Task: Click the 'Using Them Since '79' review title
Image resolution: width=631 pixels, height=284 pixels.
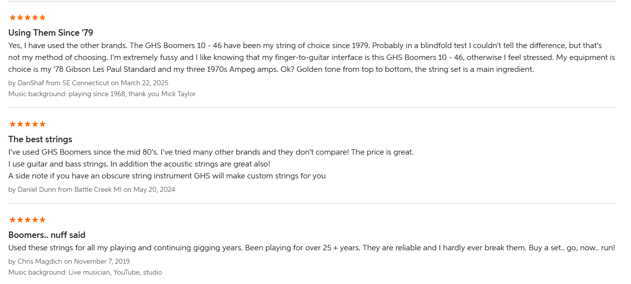Action: (51, 33)
